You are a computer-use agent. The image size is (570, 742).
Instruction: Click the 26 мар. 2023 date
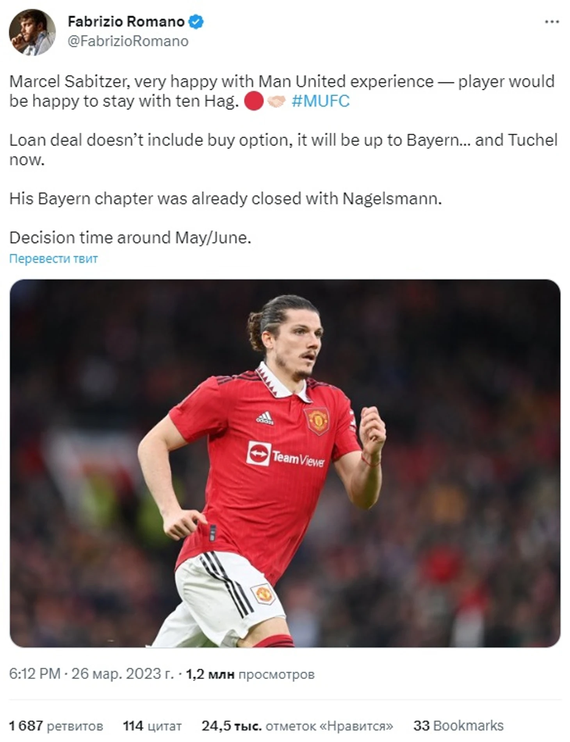point(122,674)
